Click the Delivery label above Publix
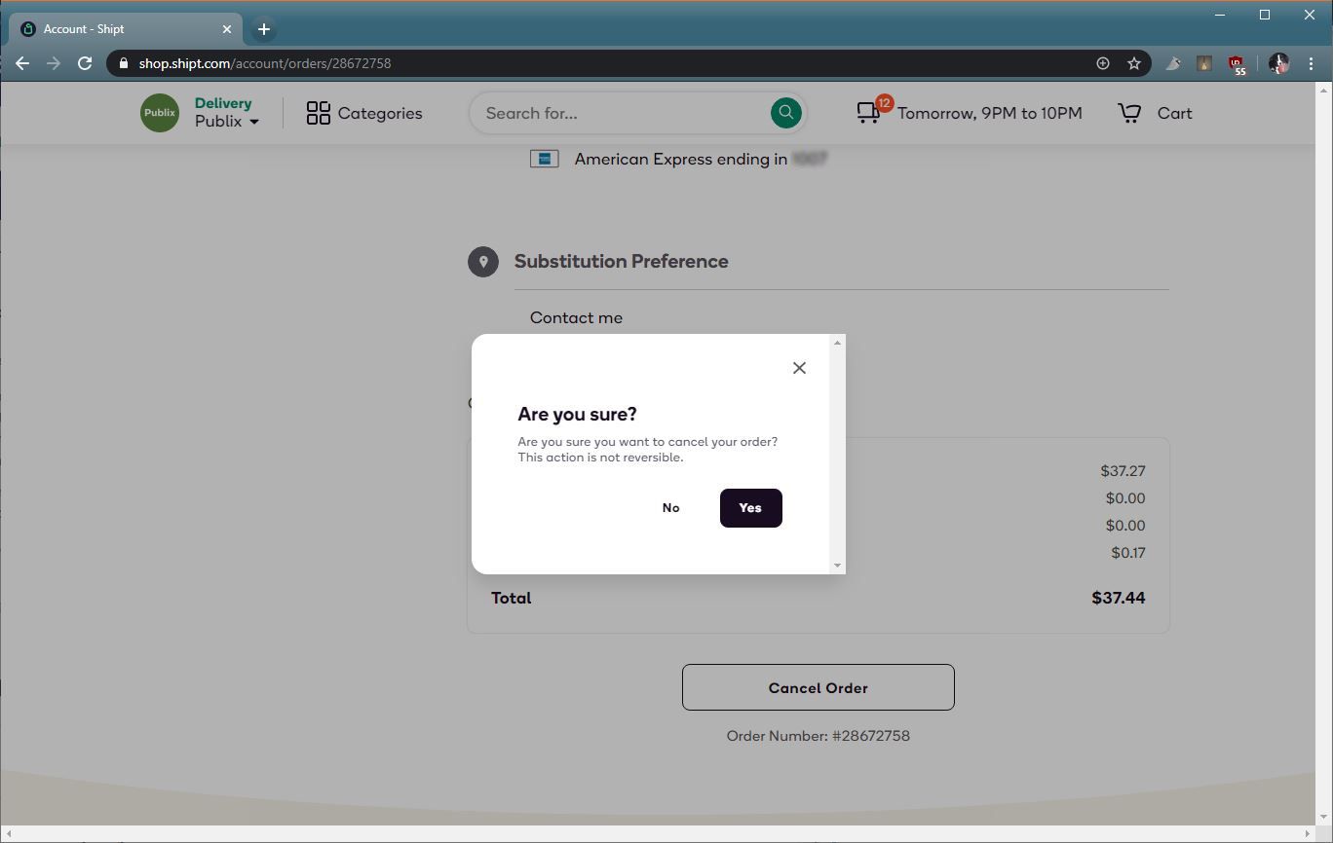The width and height of the screenshot is (1333, 843). (x=223, y=103)
